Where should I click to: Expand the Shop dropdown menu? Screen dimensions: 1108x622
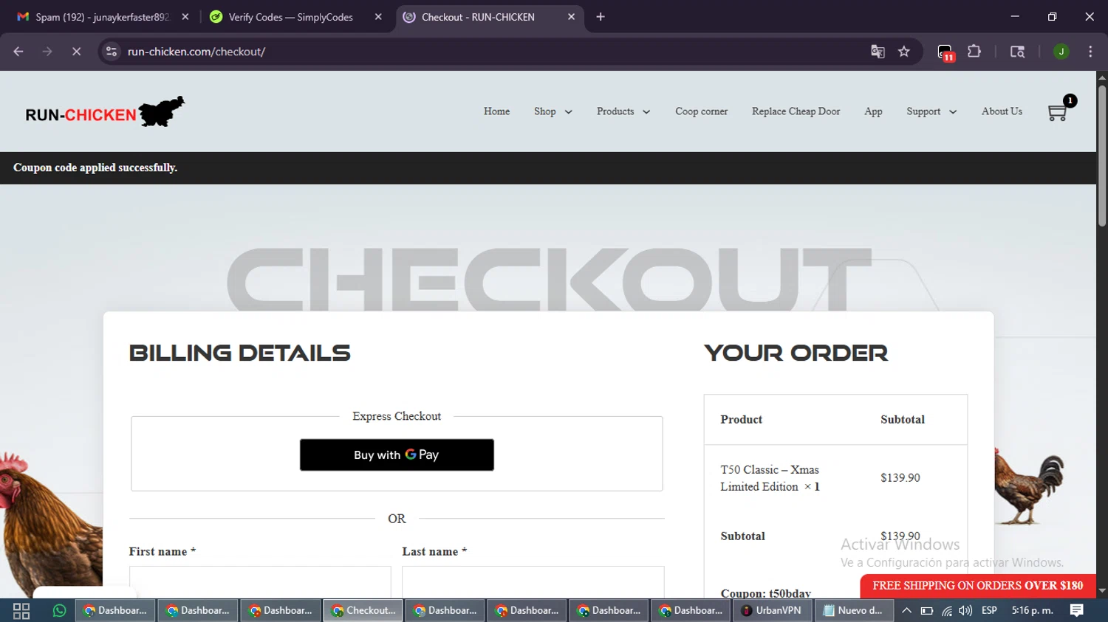click(553, 111)
